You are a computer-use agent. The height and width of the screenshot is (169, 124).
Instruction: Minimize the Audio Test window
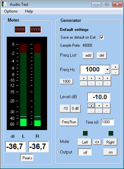[x=96, y=5]
